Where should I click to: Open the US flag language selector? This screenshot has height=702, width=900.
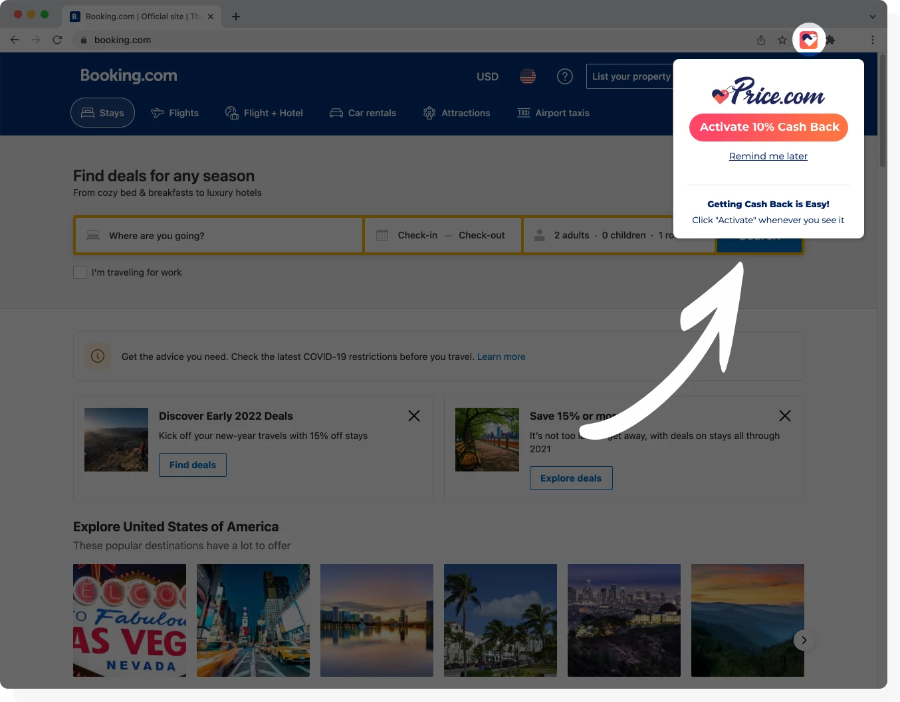[x=527, y=76]
